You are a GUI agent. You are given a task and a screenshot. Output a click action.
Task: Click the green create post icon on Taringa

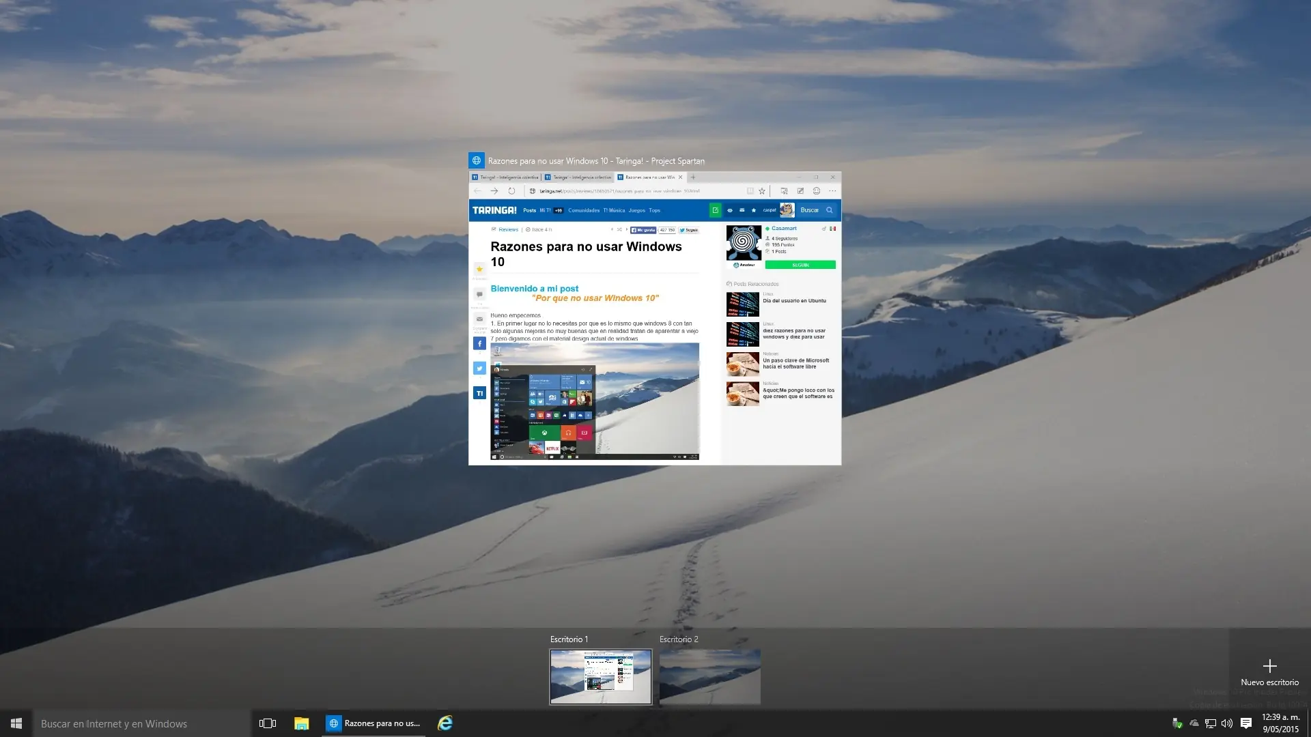(x=716, y=210)
